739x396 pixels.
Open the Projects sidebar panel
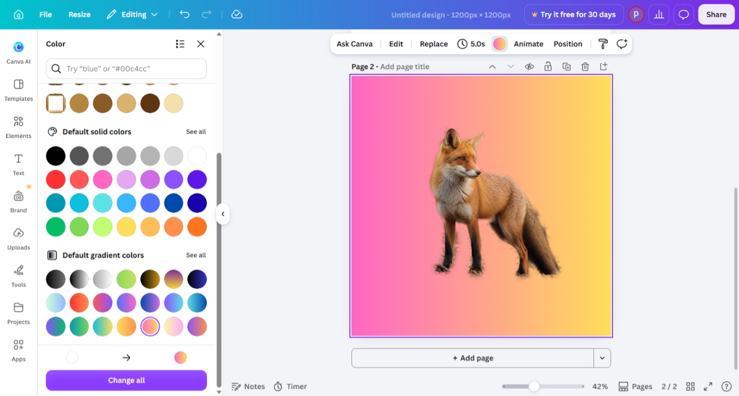pos(18,313)
